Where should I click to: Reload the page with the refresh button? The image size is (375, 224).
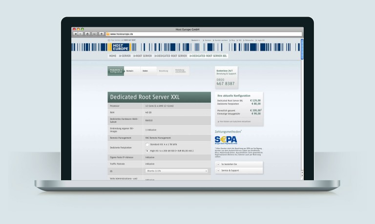(87, 34)
